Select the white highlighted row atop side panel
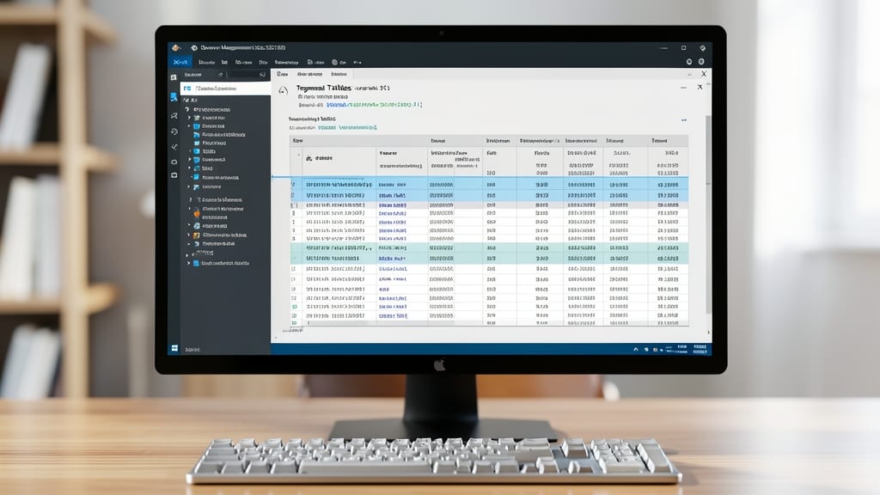The height and width of the screenshot is (495, 880). pos(226,89)
